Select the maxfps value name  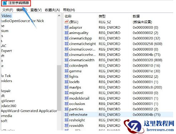click(75, 87)
